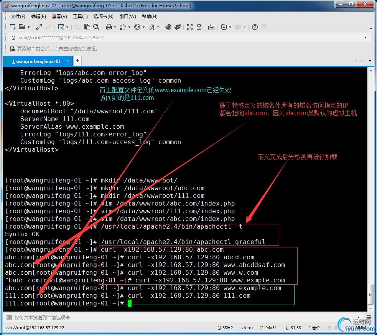Click the add-current-session arrow icon
Viewport: 377px width, 335px height.
[13, 49]
